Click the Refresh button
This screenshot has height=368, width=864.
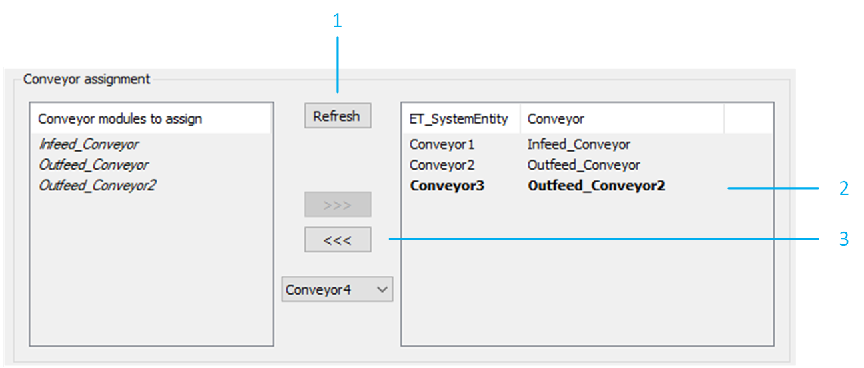337,116
